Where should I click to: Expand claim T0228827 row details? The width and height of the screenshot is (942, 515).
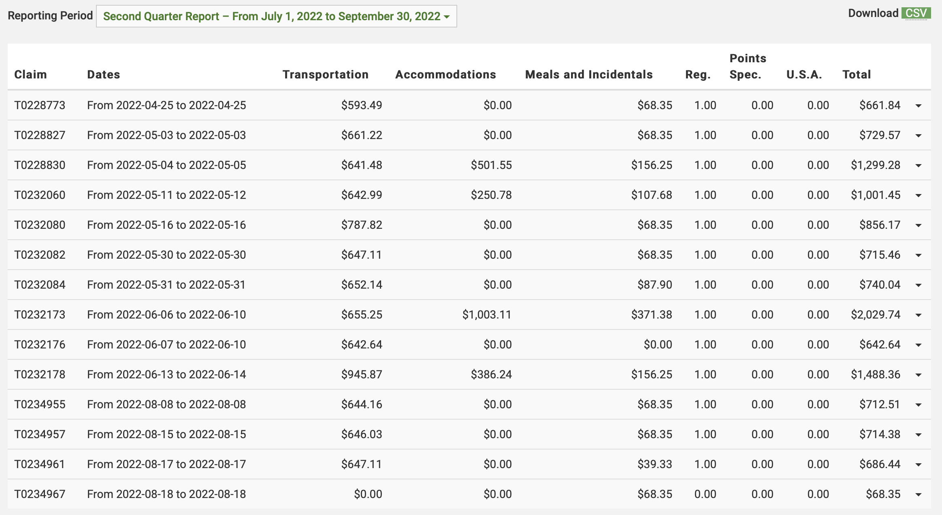918,136
